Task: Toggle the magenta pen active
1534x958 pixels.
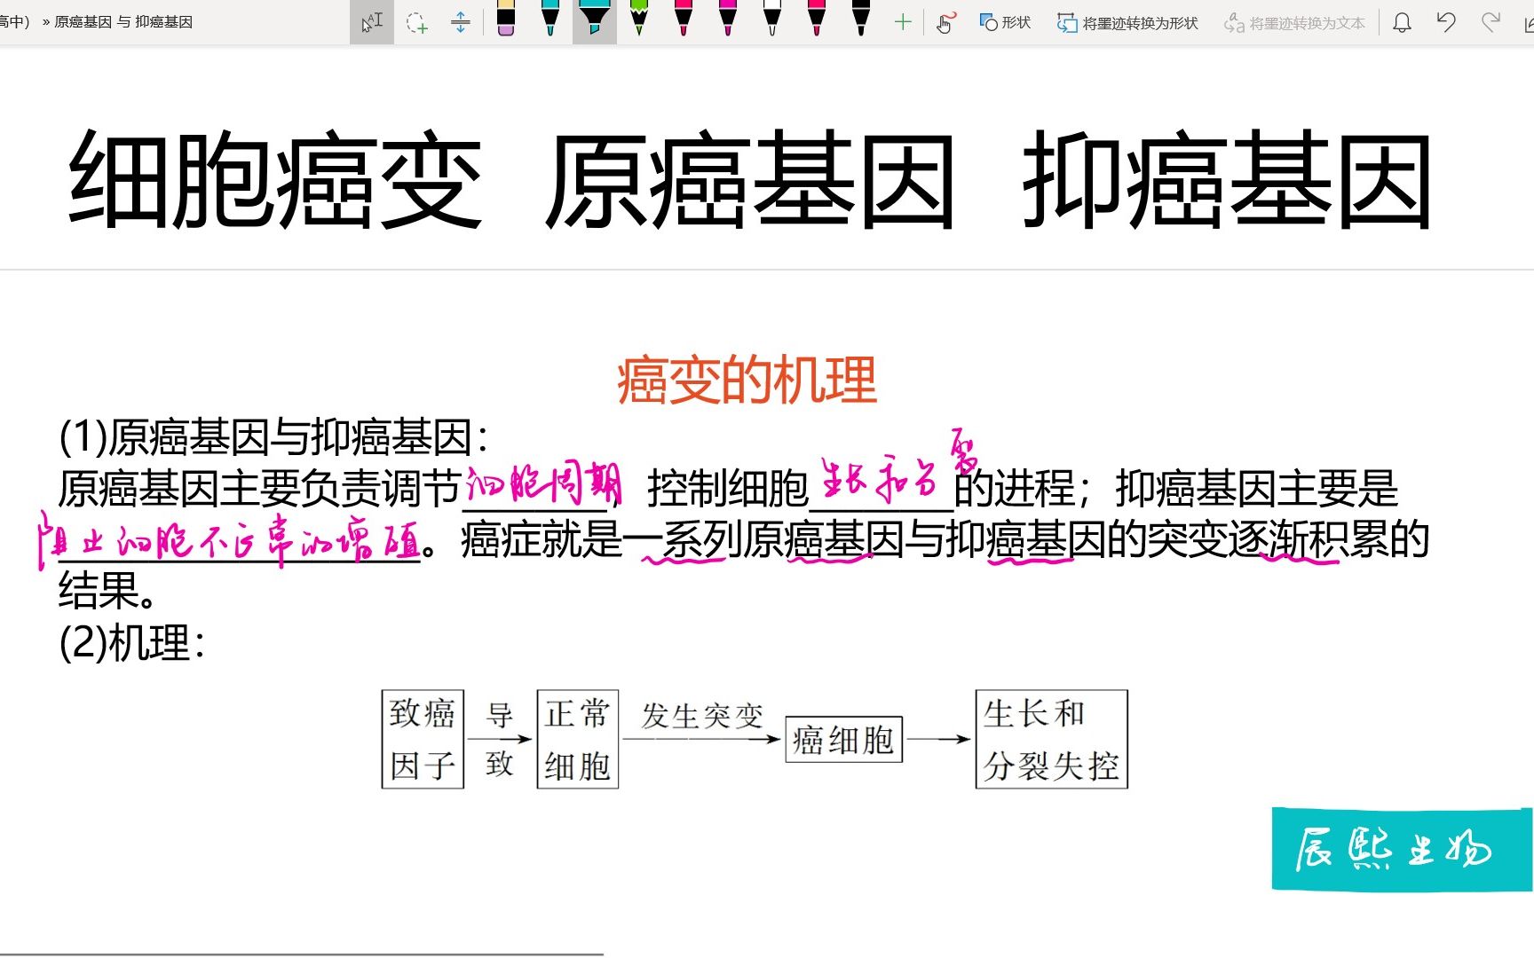Action: tap(728, 22)
